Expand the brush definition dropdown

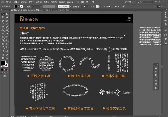coord(71,6)
